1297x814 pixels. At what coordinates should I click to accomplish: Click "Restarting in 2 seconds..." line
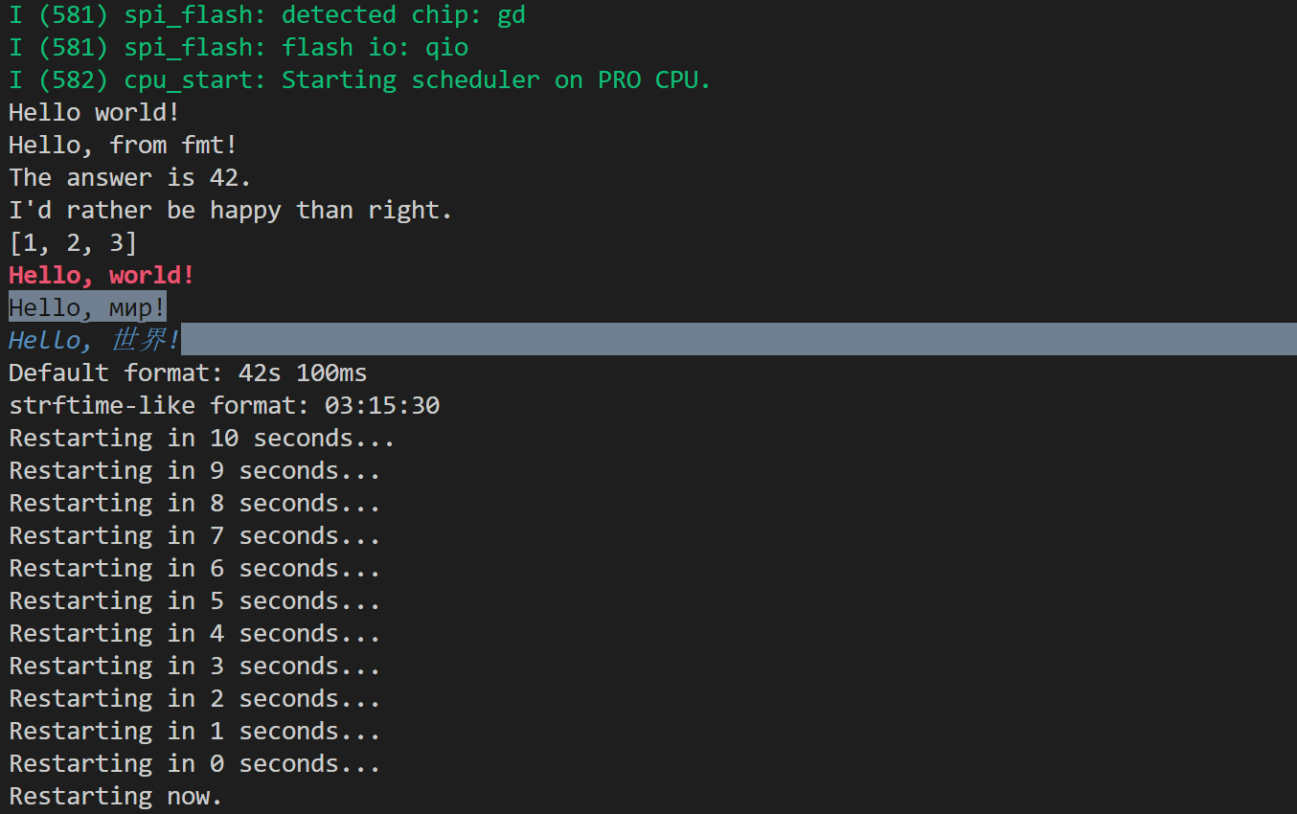(x=194, y=699)
